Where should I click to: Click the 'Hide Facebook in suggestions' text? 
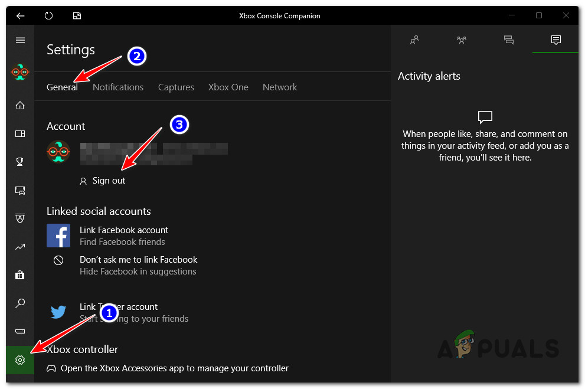pos(138,272)
